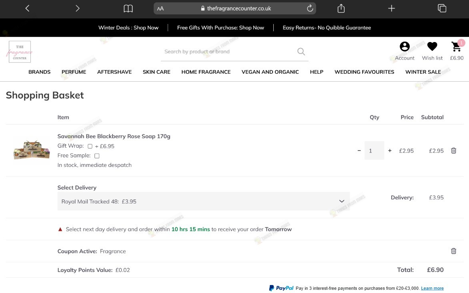The image size is (469, 293).
Task: Open the WINTER SALE menu
Action: click(423, 72)
